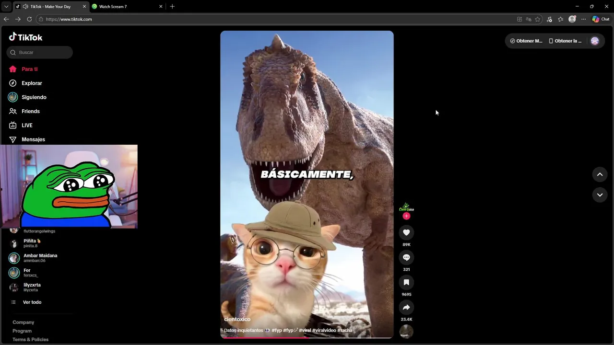The image size is (614, 345).
Task: Open the browser tab search dropdown
Action: (x=6, y=7)
